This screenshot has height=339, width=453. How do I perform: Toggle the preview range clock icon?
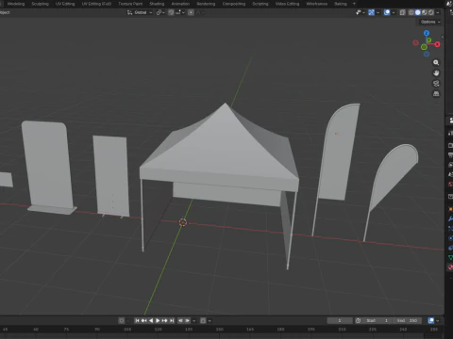coord(358,320)
